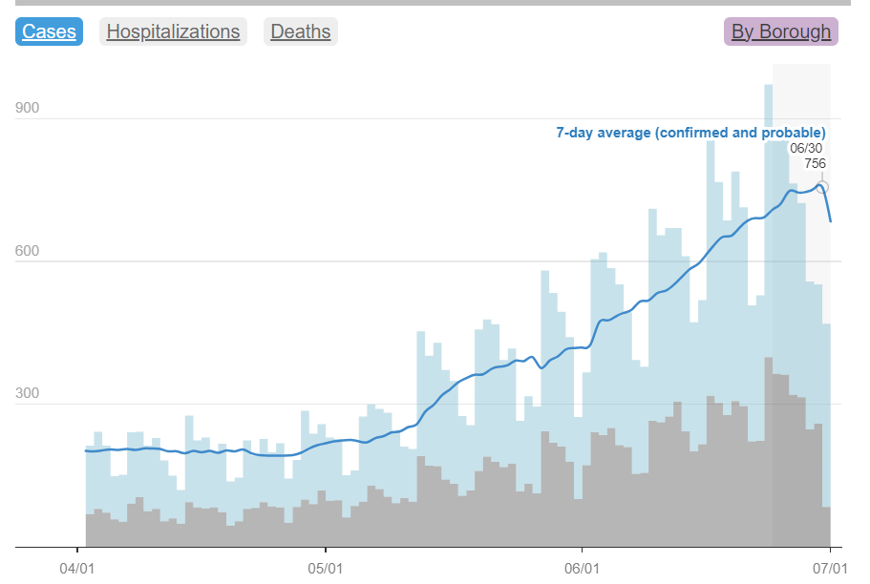870x584 pixels.
Task: Switch to the Cases tab
Action: pyautogui.click(x=49, y=31)
